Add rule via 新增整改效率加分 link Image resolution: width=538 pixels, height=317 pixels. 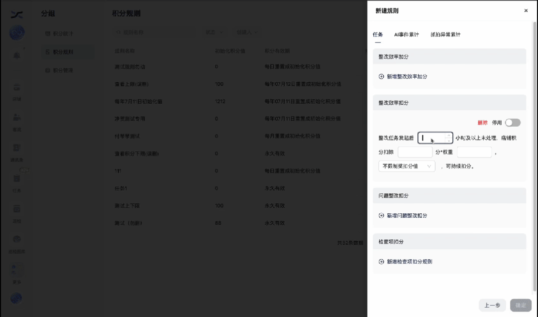tap(407, 76)
